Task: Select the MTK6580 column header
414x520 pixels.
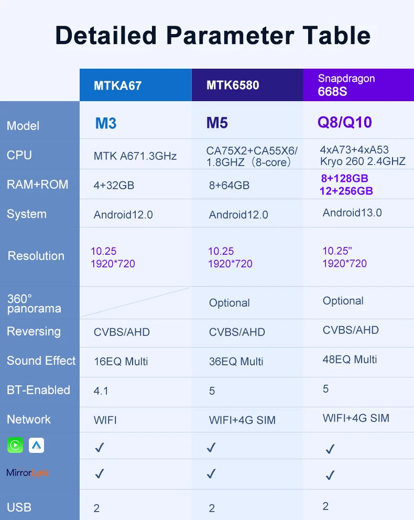Action: click(233, 85)
